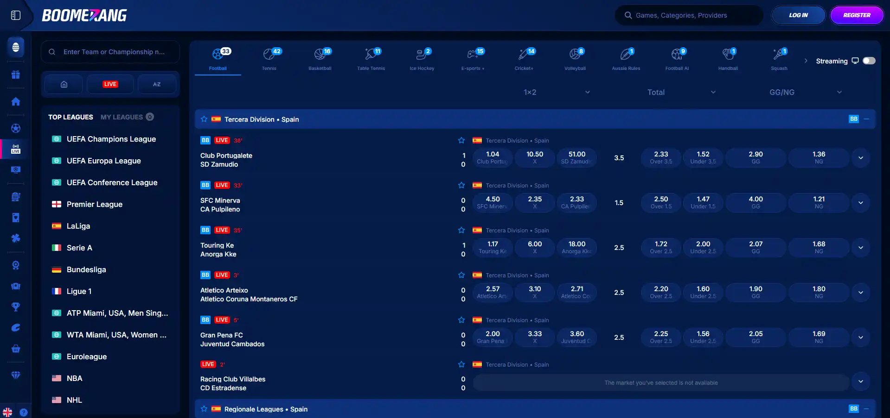890x418 pixels.
Task: Expand more markets for Gran Pena FC match
Action: point(861,337)
